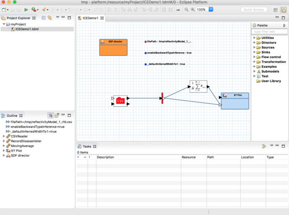Click the Zoom In magnifier icon
The width and height of the screenshot is (289, 215).
pos(193,9)
